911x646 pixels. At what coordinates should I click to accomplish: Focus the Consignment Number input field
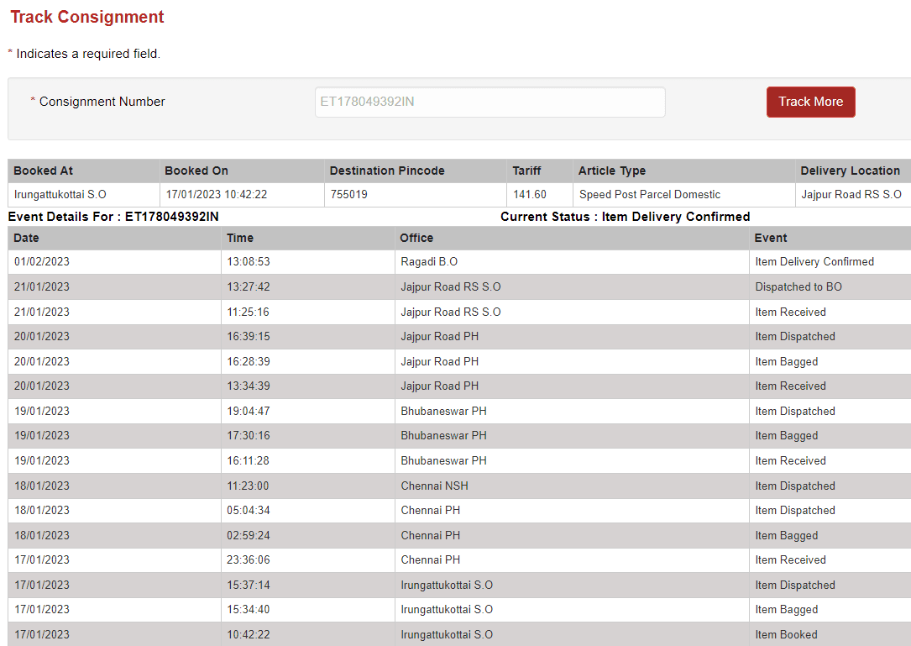pos(490,102)
